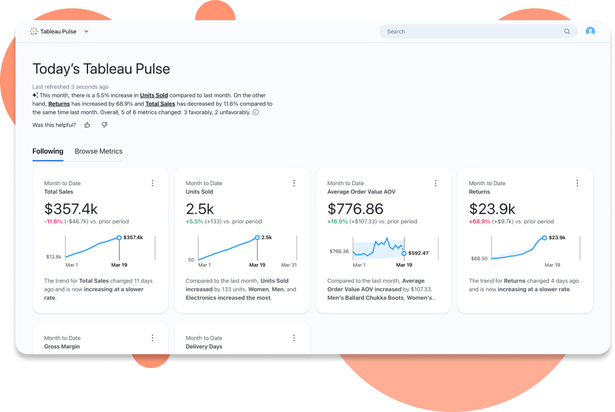Click the Returns link in summary
The width and height of the screenshot is (615, 412).
[59, 104]
